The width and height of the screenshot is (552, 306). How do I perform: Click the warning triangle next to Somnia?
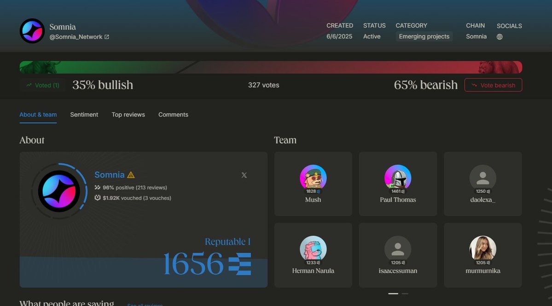[131, 175]
